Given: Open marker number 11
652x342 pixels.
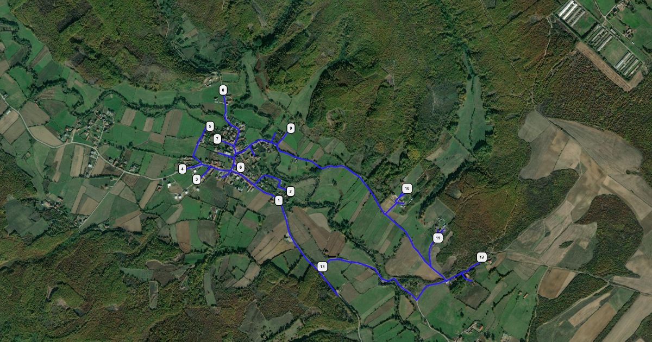Looking at the screenshot, I should click(438, 238).
